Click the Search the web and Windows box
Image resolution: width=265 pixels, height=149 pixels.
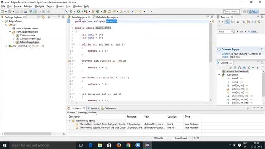(42, 145)
